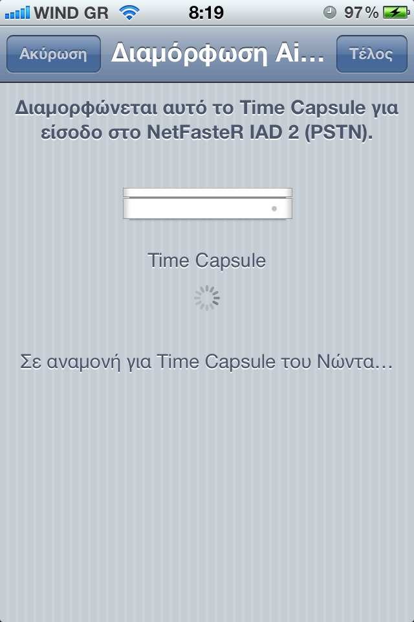Tap the Ακύρωση cancel button
This screenshot has width=414, height=622.
54,54
